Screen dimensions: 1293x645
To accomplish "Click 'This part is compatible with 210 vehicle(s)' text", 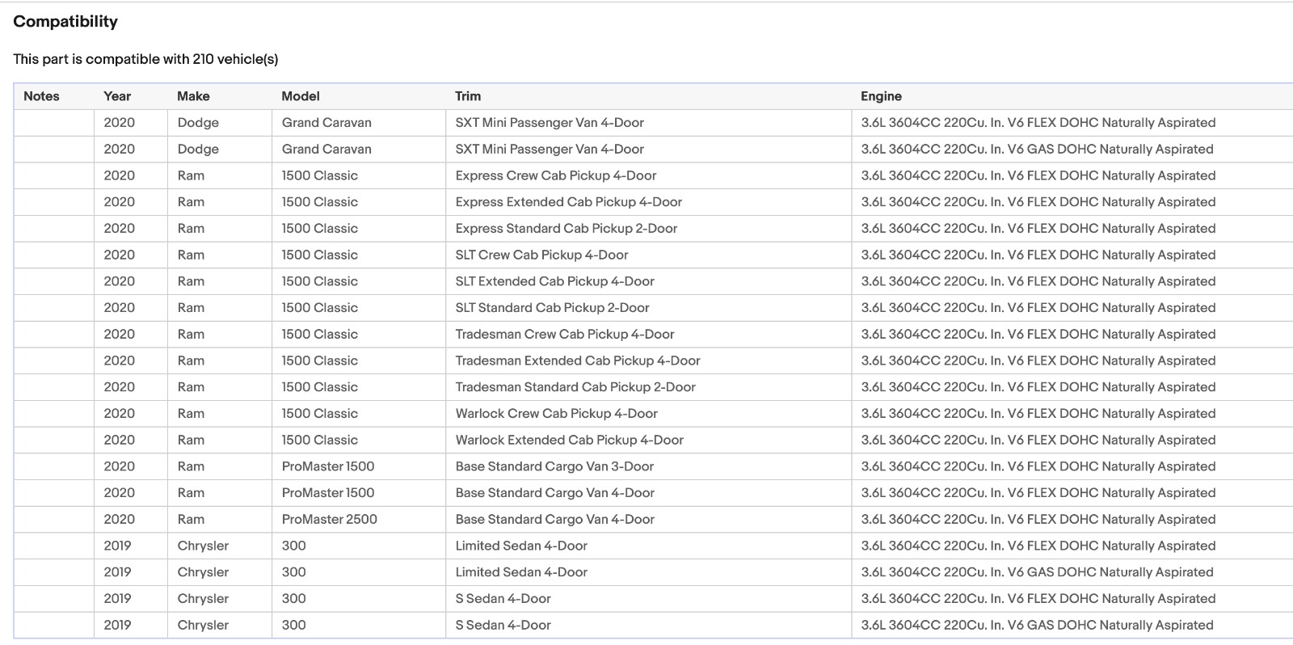I will pos(145,59).
